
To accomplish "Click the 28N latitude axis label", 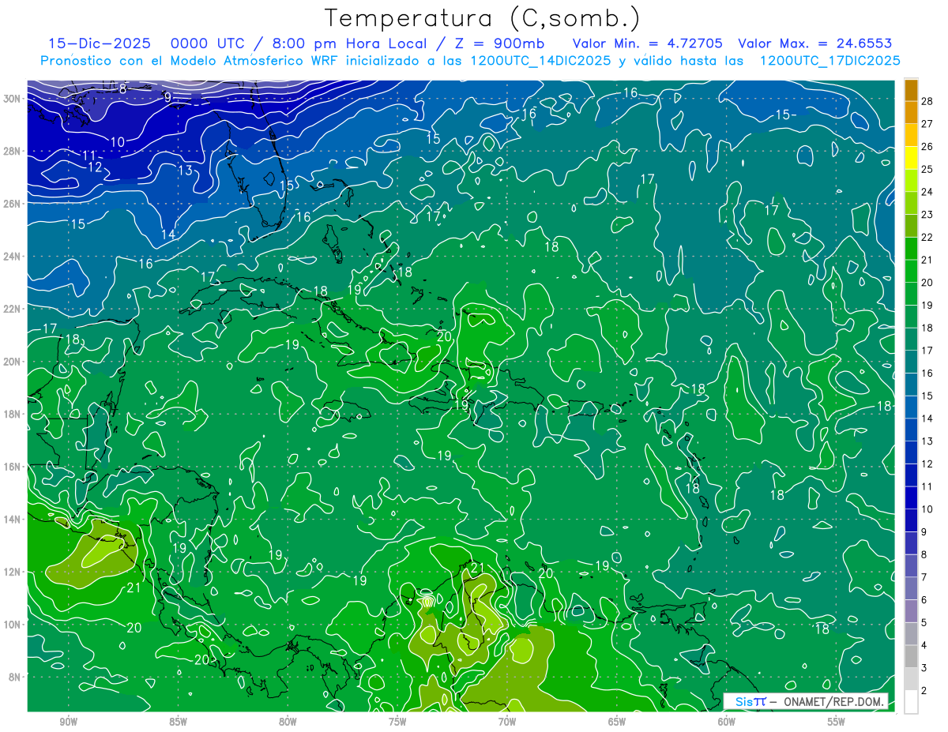I will [x=12, y=151].
